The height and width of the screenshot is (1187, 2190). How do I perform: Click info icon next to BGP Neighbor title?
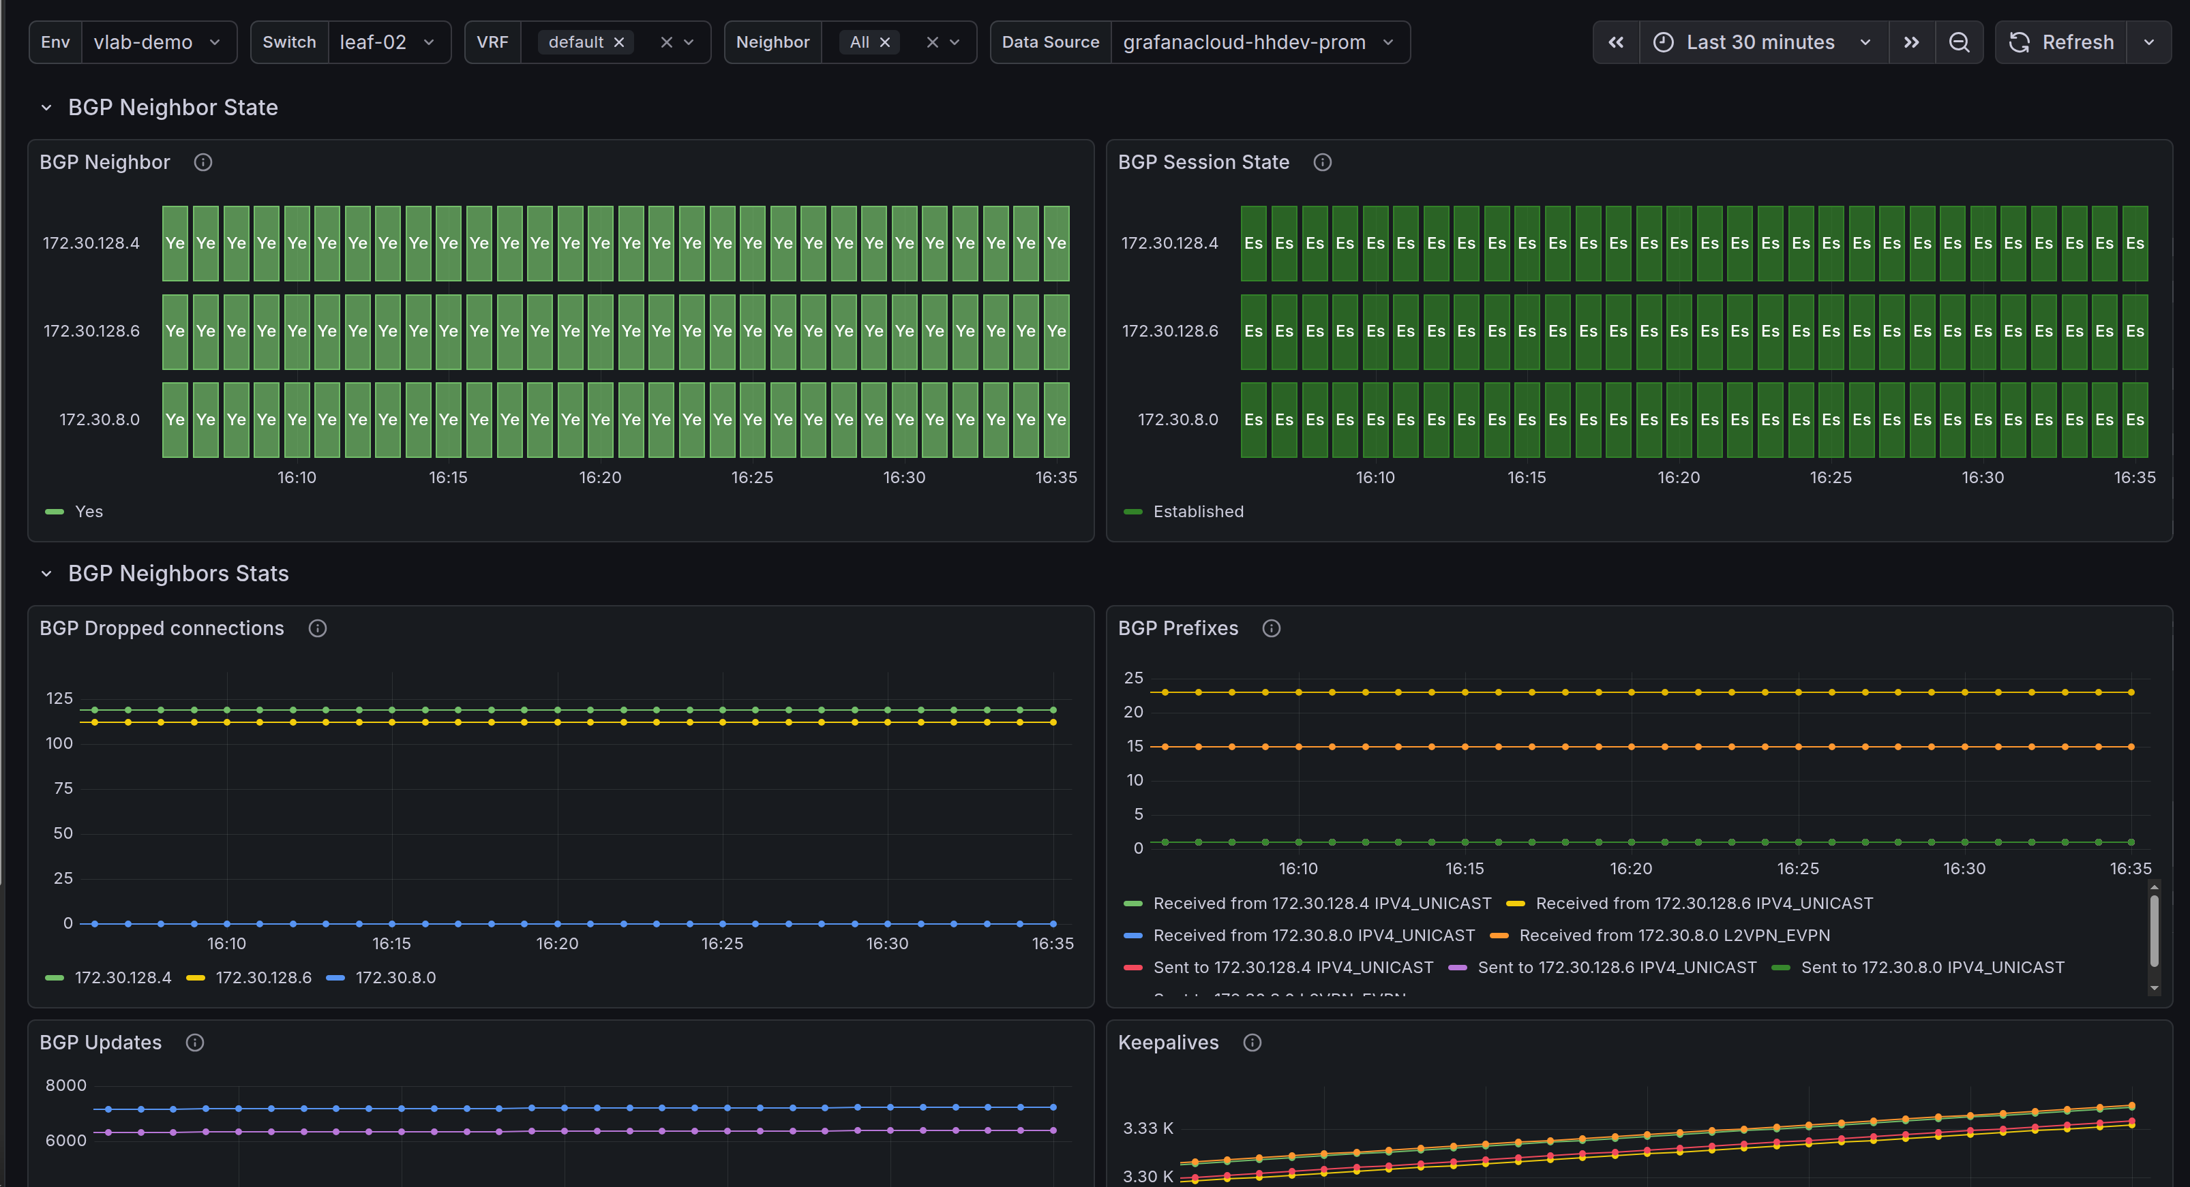202,162
